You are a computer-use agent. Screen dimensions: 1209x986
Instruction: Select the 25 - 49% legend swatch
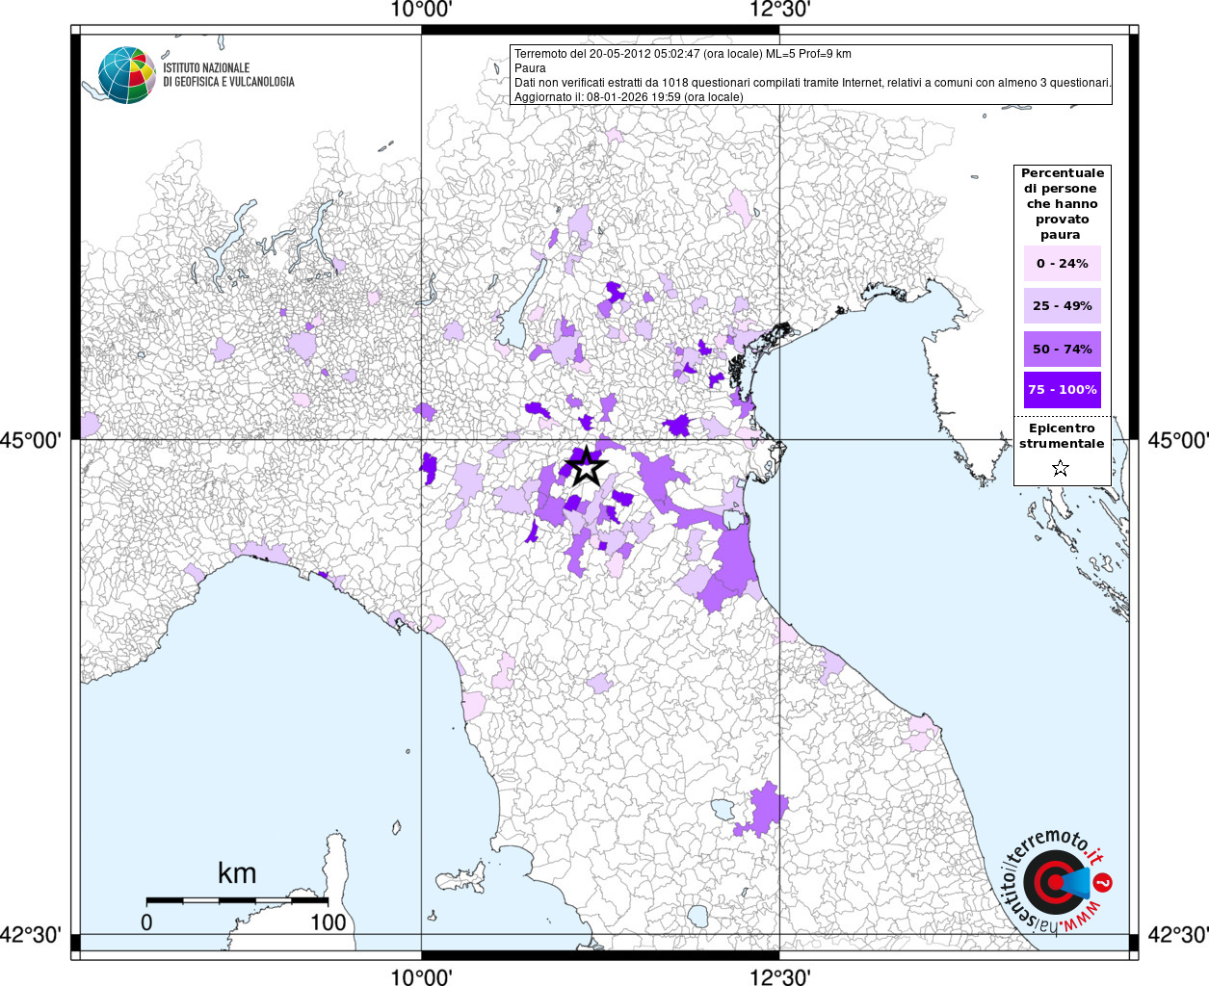tap(1062, 306)
